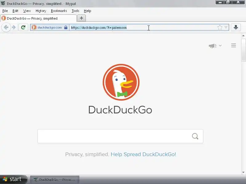Click the DuckDuckGo wordmark text
The height and width of the screenshot is (184, 246).
(x=120, y=110)
